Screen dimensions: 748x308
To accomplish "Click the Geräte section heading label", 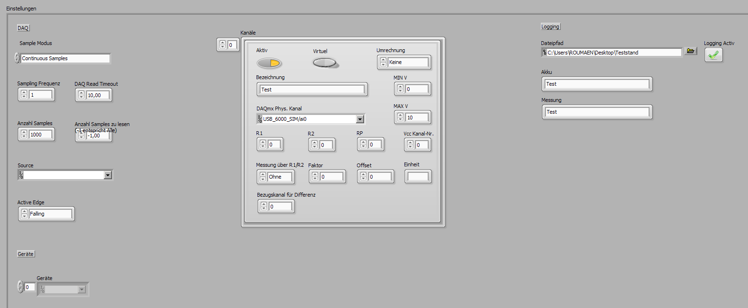I will (26, 254).
